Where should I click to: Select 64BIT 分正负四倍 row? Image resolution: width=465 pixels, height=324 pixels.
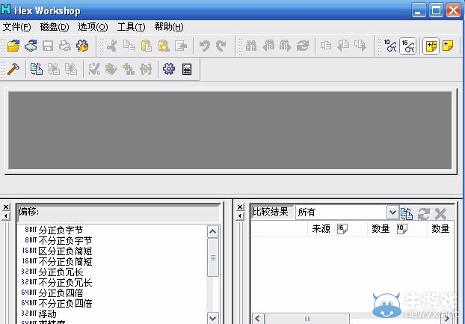tap(112, 293)
